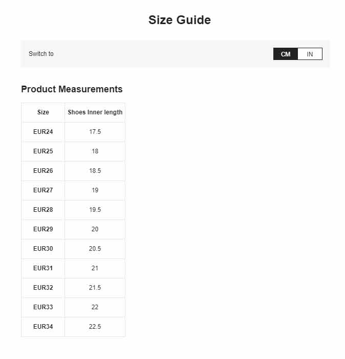Select the EUR31 size cell
The height and width of the screenshot is (359, 345).
click(x=43, y=268)
